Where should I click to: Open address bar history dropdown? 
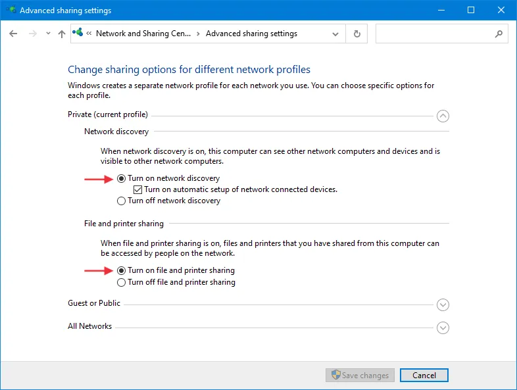[x=335, y=34]
